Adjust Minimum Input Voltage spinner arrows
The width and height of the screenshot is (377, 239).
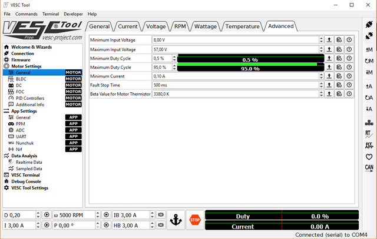[321, 40]
